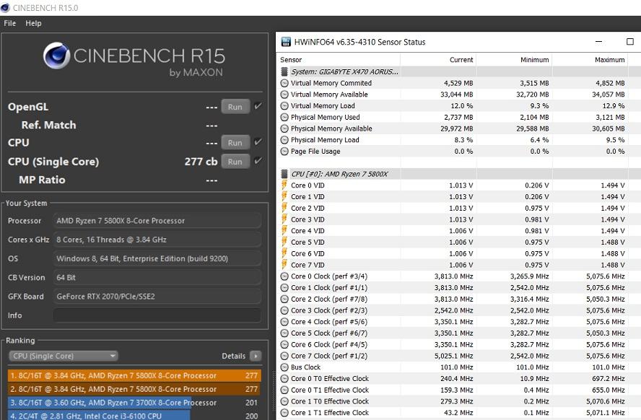Toggle the OpenGL test checkbox
The width and height of the screenshot is (641, 420).
tap(258, 106)
